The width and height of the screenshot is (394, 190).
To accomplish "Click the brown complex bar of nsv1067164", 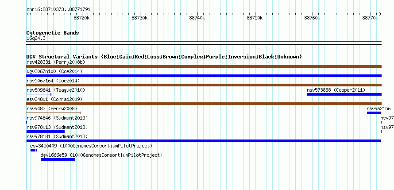I will pos(204,85).
